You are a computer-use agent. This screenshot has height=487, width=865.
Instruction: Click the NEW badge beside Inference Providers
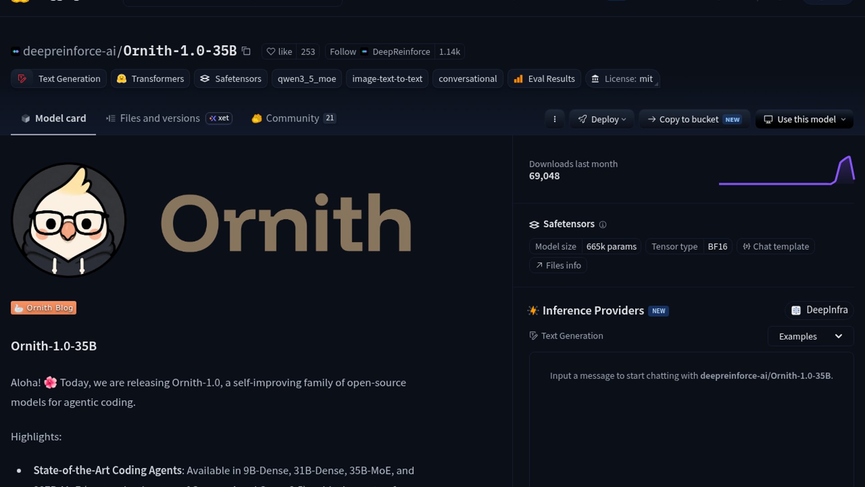pyautogui.click(x=658, y=311)
